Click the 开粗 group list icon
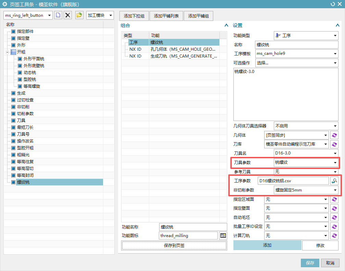The width and height of the screenshot is (345, 271). point(13,52)
